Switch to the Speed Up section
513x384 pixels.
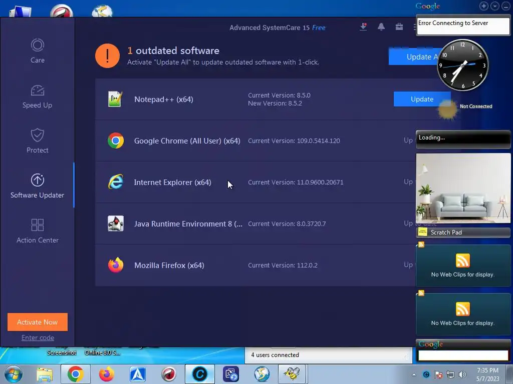(37, 96)
